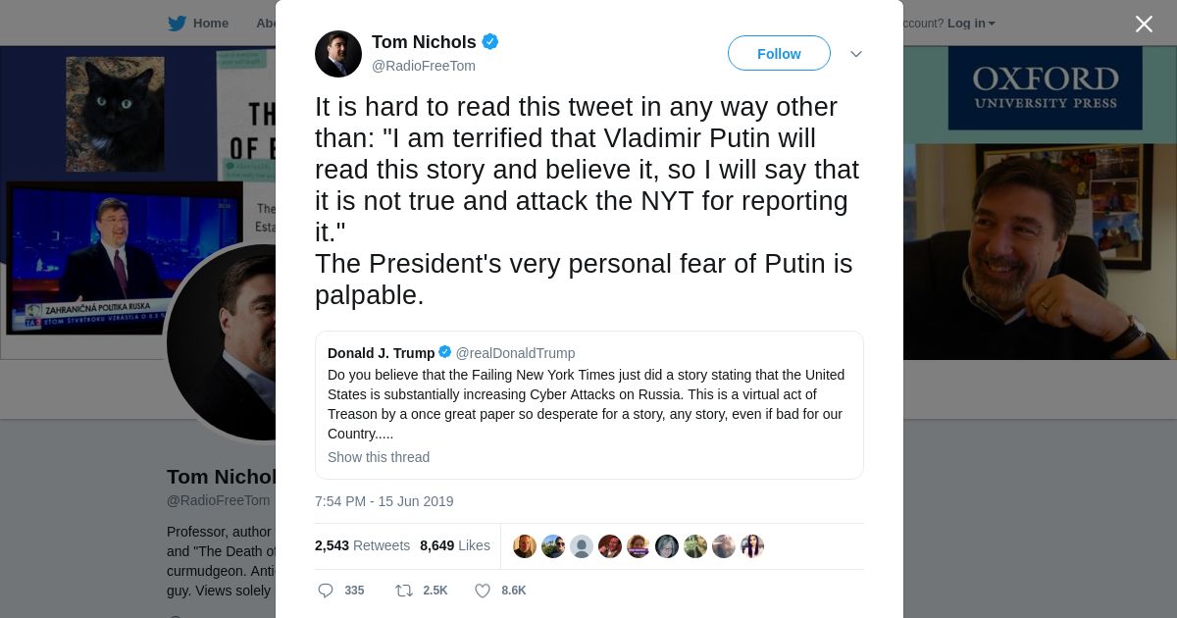Open the quoted Donald J. Trump tweet
Image resolution: width=1177 pixels, height=618 pixels.
pyautogui.click(x=588, y=403)
